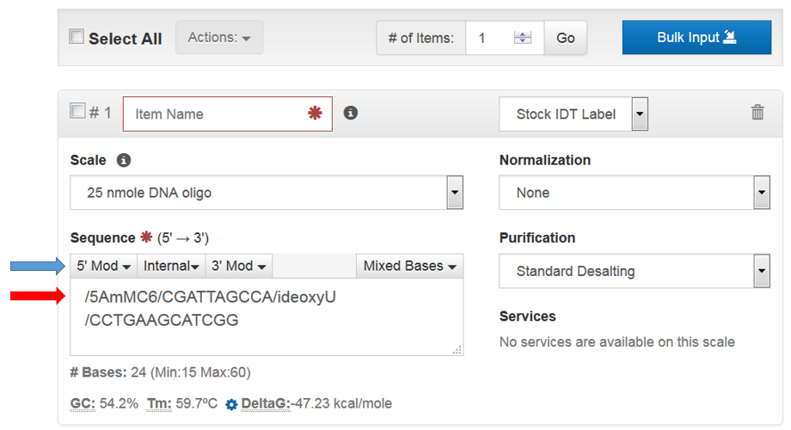Click the spinner arrows in Items count
This screenshot has height=430, width=791.
tap(523, 38)
